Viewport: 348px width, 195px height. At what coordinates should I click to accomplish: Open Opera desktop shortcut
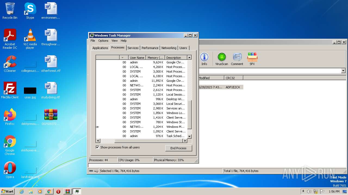(10, 170)
